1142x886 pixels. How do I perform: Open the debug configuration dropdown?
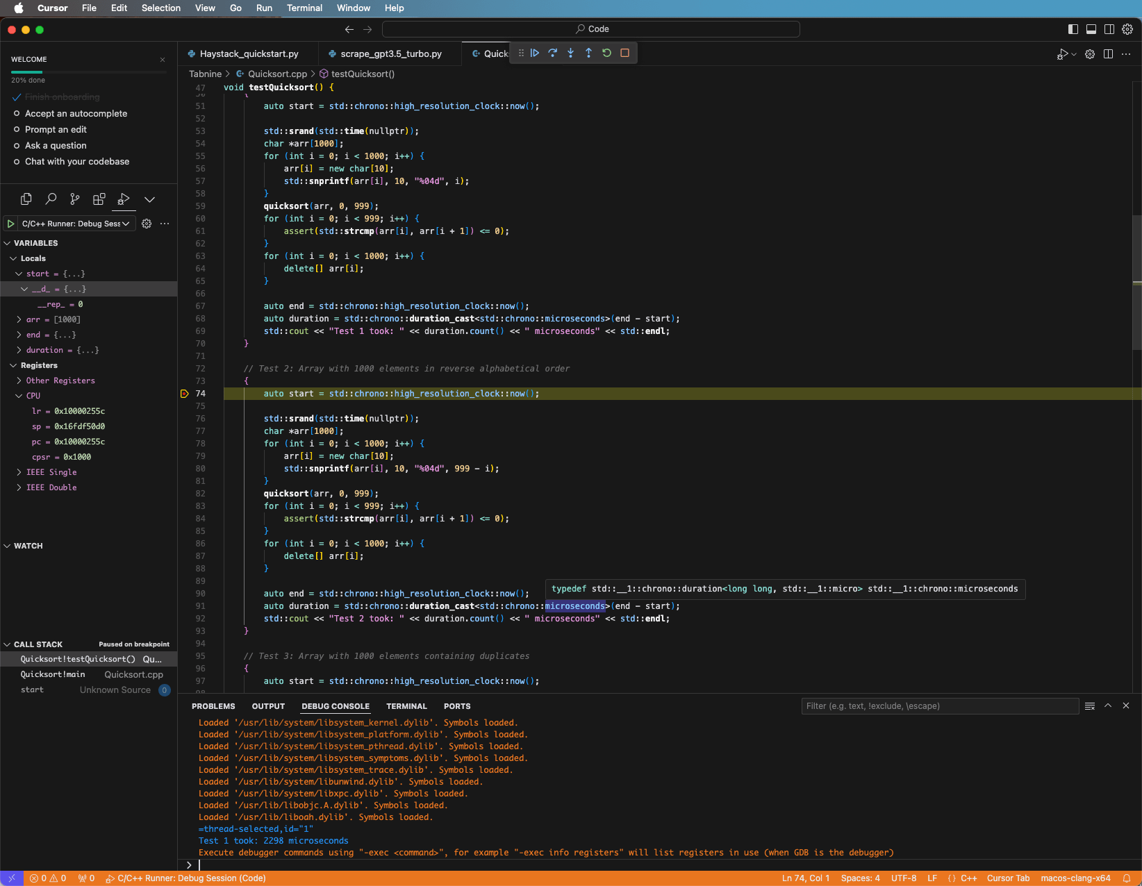(126, 224)
